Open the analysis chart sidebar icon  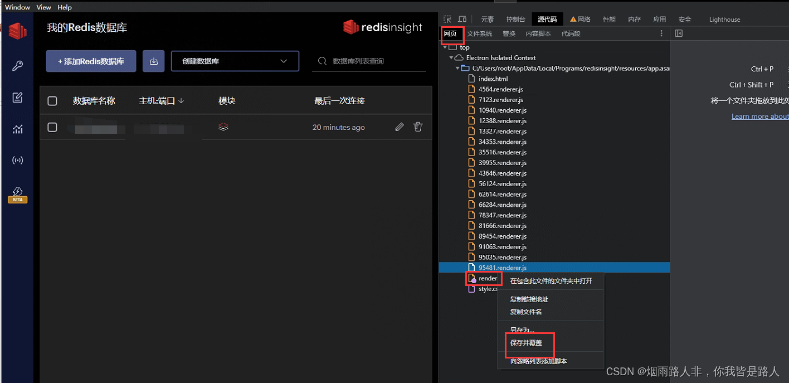[x=17, y=129]
